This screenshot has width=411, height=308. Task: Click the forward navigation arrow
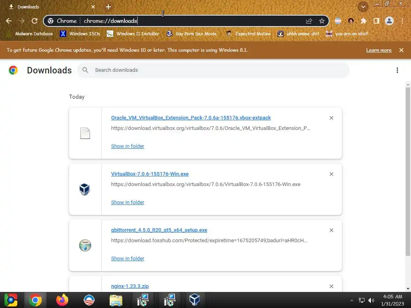pyautogui.click(x=22, y=21)
